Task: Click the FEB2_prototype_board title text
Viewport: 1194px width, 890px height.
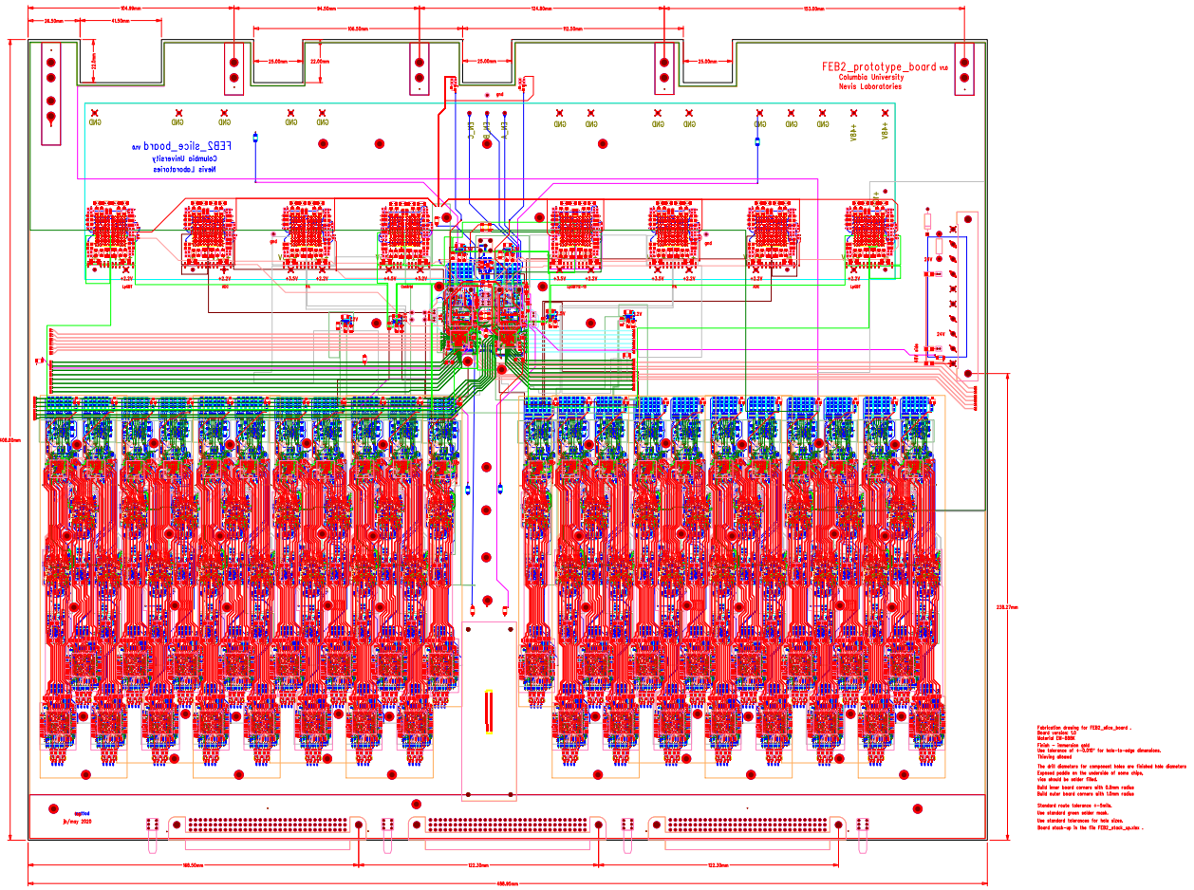Action: click(879, 67)
